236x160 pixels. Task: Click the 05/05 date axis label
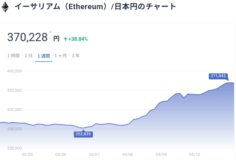point(27,155)
